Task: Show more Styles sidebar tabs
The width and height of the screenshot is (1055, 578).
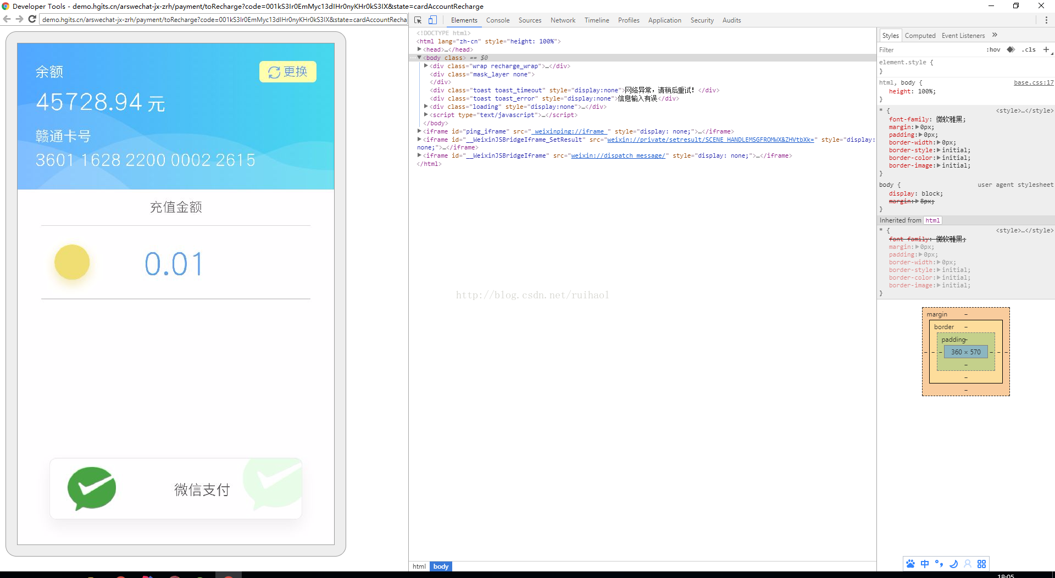Action: (x=995, y=35)
